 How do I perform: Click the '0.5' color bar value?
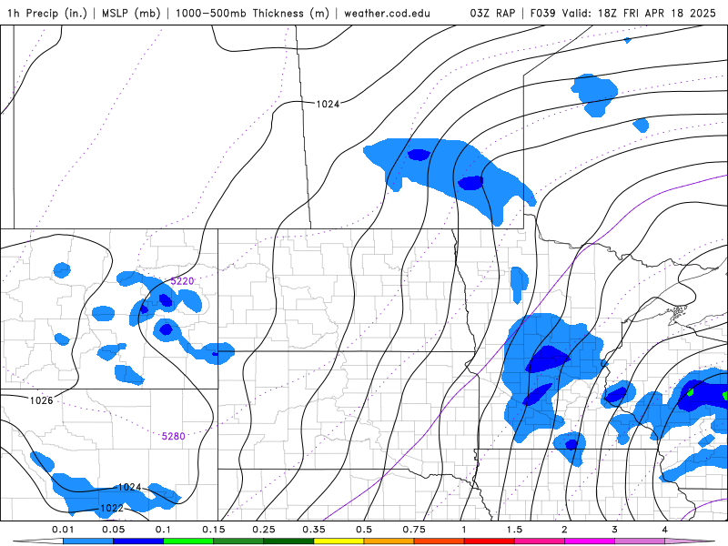(364, 530)
